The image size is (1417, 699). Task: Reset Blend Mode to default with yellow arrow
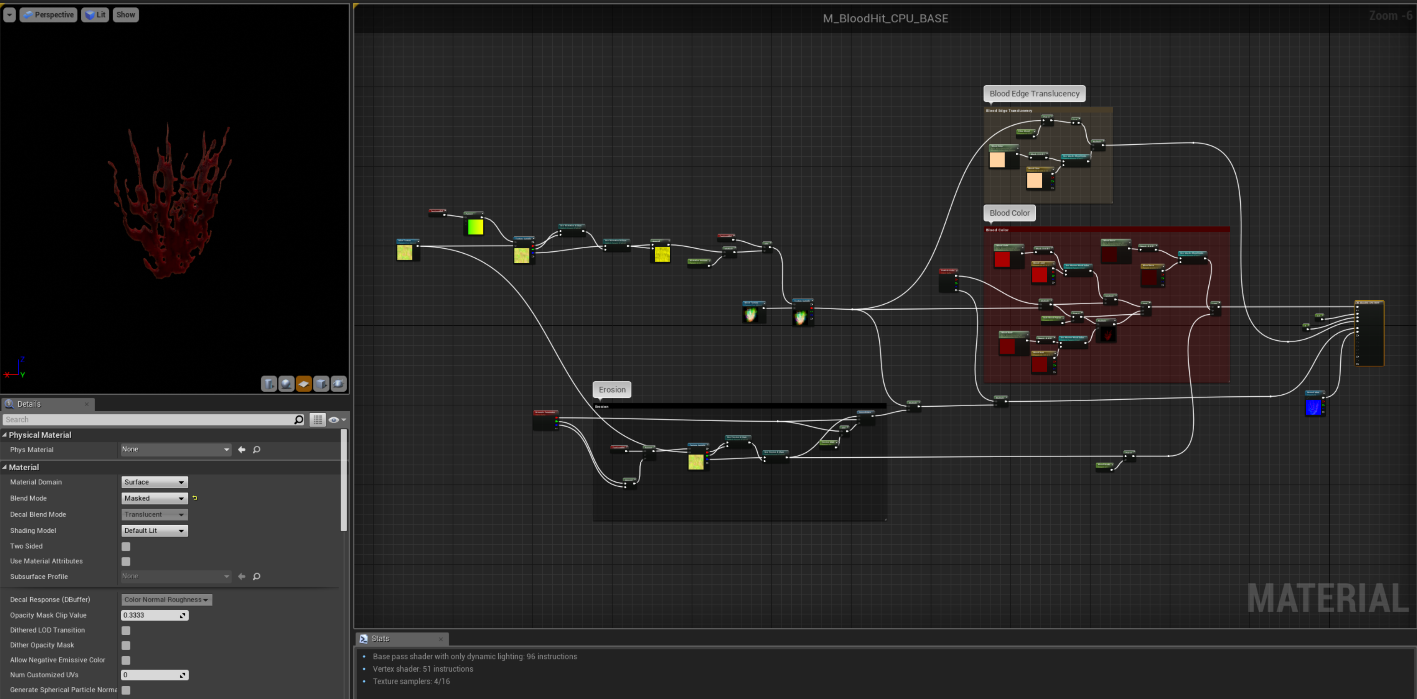[195, 498]
